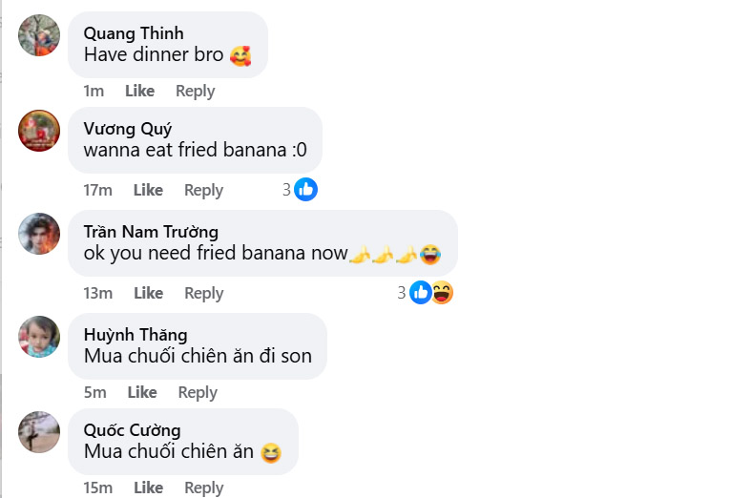The image size is (752, 498).
Task: Open Huỳnh Thăng's profile photo
Action: (x=39, y=336)
